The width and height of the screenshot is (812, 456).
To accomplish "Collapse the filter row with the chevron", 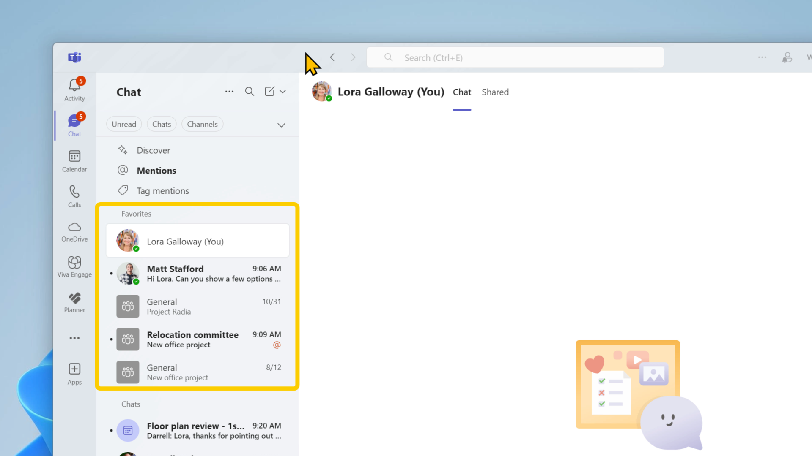I will coord(281,125).
